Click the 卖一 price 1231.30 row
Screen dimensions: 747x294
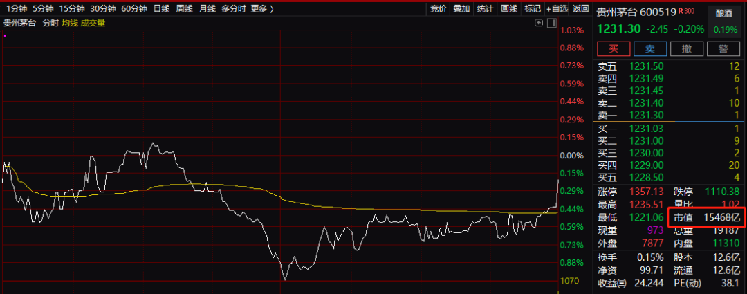[668, 115]
